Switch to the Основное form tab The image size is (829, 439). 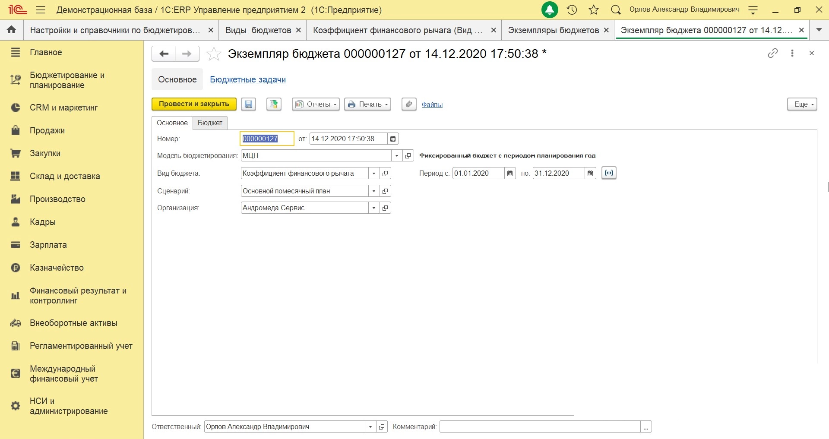pyautogui.click(x=172, y=123)
